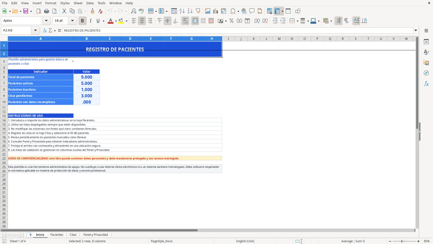Insert an image
The image size is (433, 244).
pos(208,11)
